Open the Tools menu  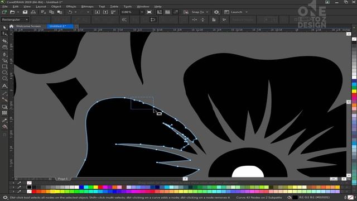click(128, 7)
